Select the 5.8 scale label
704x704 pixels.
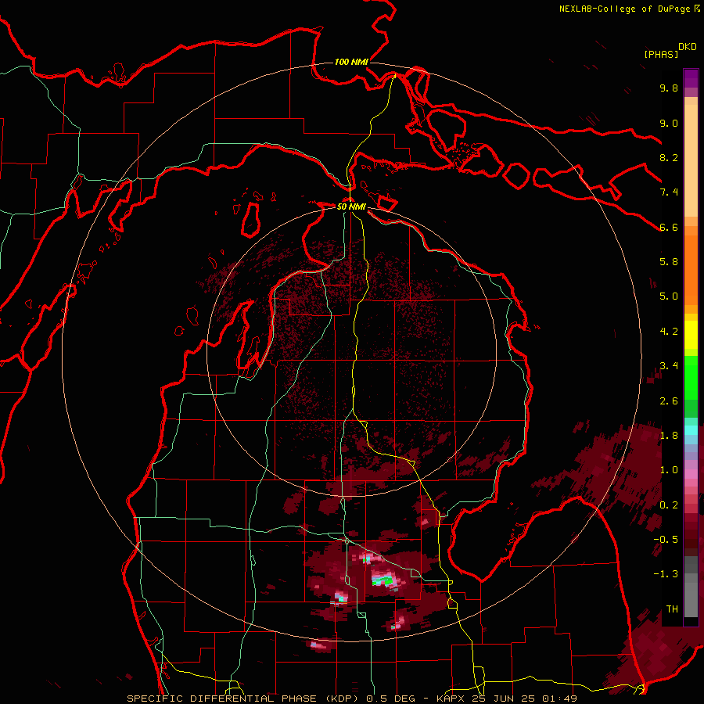coord(669,262)
